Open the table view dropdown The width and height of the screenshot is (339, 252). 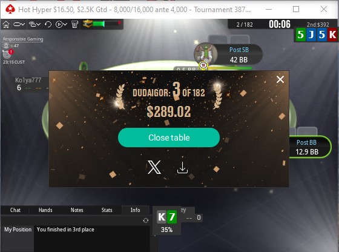pos(19,24)
